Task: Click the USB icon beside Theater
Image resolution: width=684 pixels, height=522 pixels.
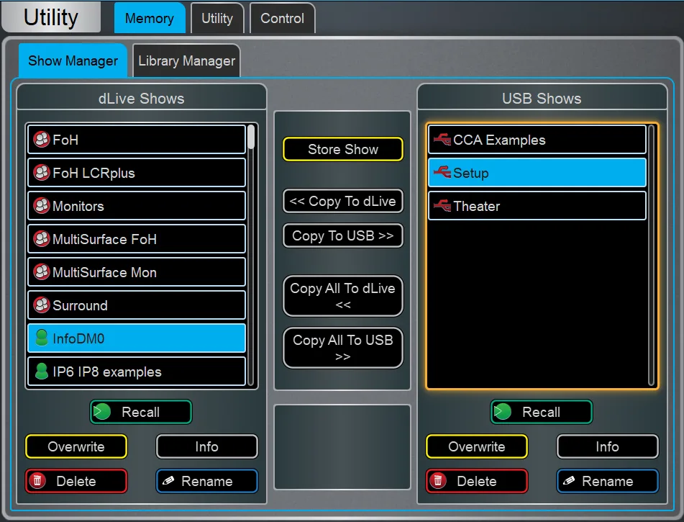Action: [x=442, y=206]
